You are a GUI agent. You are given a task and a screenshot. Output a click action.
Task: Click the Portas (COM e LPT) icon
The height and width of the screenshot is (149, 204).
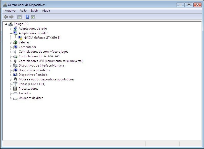pyautogui.click(x=15, y=84)
